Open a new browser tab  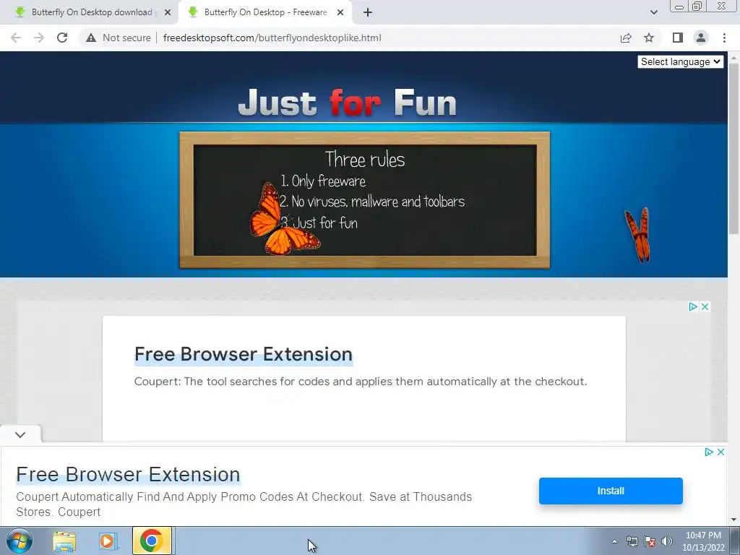(x=368, y=13)
